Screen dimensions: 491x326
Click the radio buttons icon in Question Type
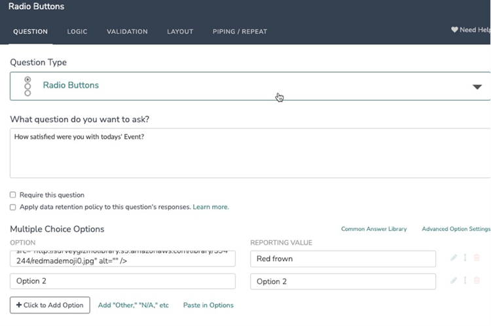tap(27, 86)
